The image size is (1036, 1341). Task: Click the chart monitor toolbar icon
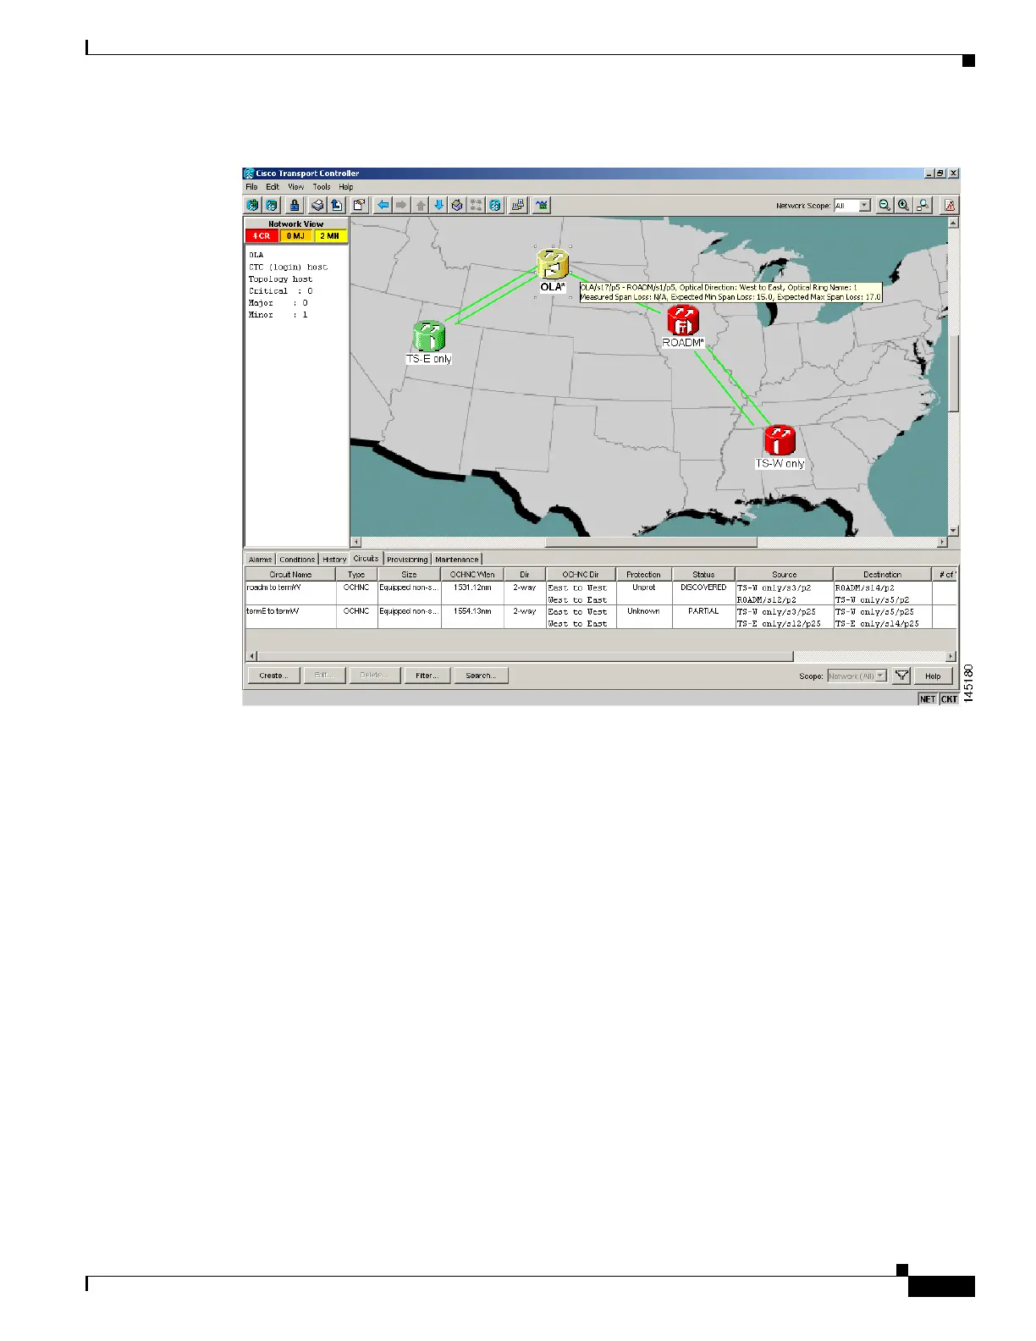click(x=542, y=205)
